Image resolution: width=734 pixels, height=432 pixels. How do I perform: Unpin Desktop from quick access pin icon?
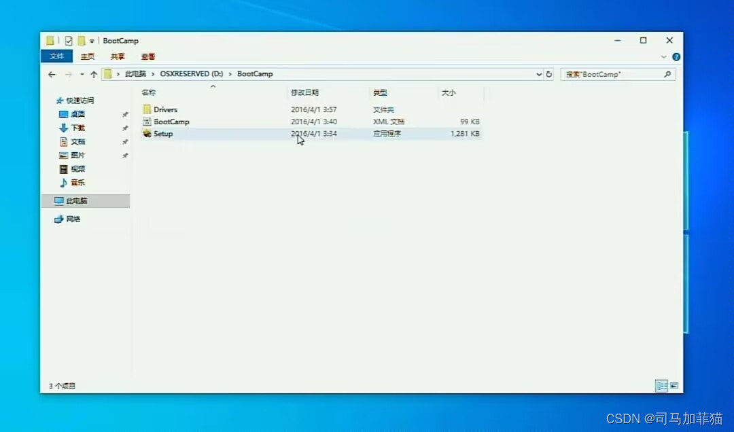click(x=125, y=115)
